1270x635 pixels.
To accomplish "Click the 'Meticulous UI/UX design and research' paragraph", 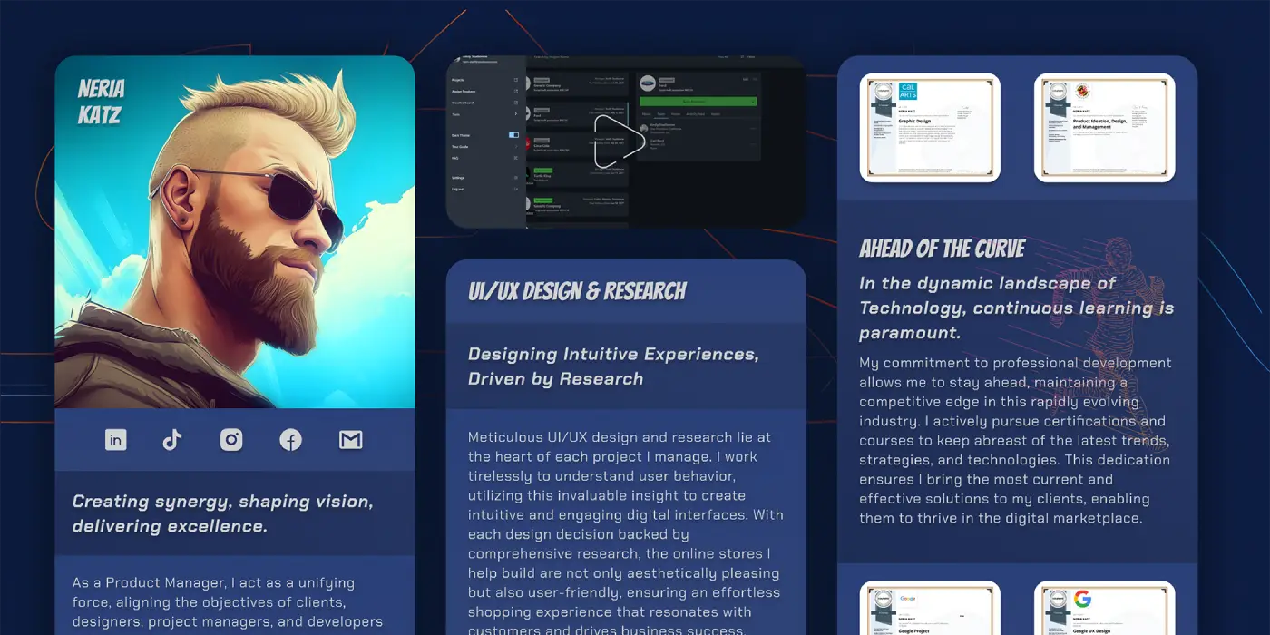I will 625,534.
